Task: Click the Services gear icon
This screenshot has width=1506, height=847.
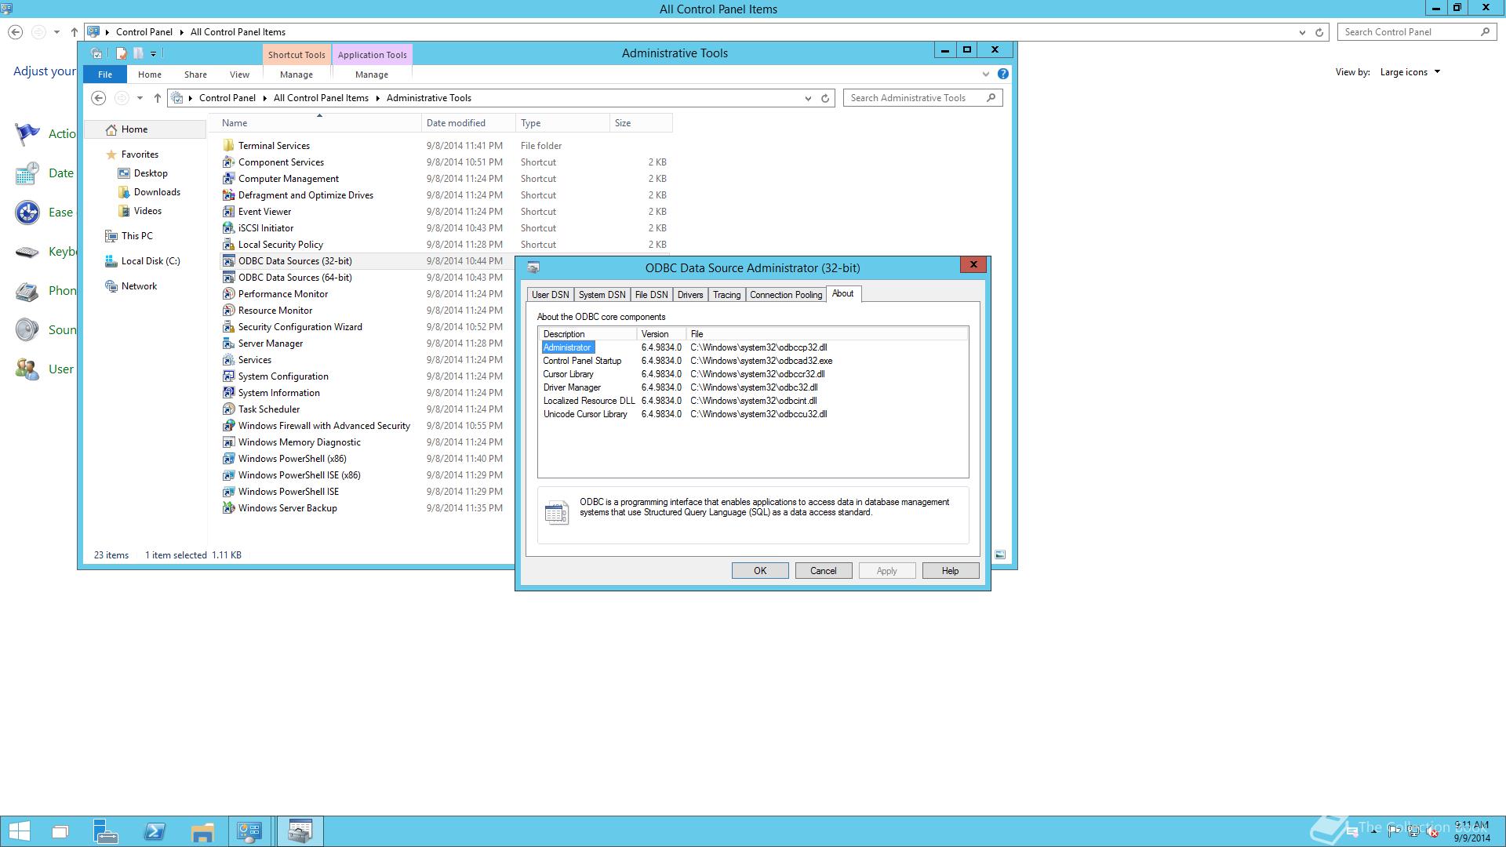Action: (x=228, y=360)
